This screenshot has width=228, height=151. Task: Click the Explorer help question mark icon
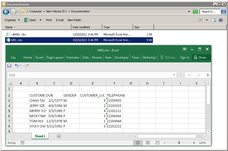pyautogui.click(x=221, y=20)
